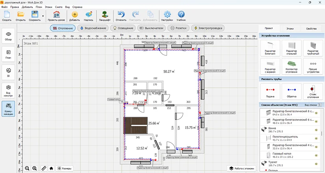Screen dimensions: 325x173
Task: Open the Смета menu
Action: (x=59, y=7)
